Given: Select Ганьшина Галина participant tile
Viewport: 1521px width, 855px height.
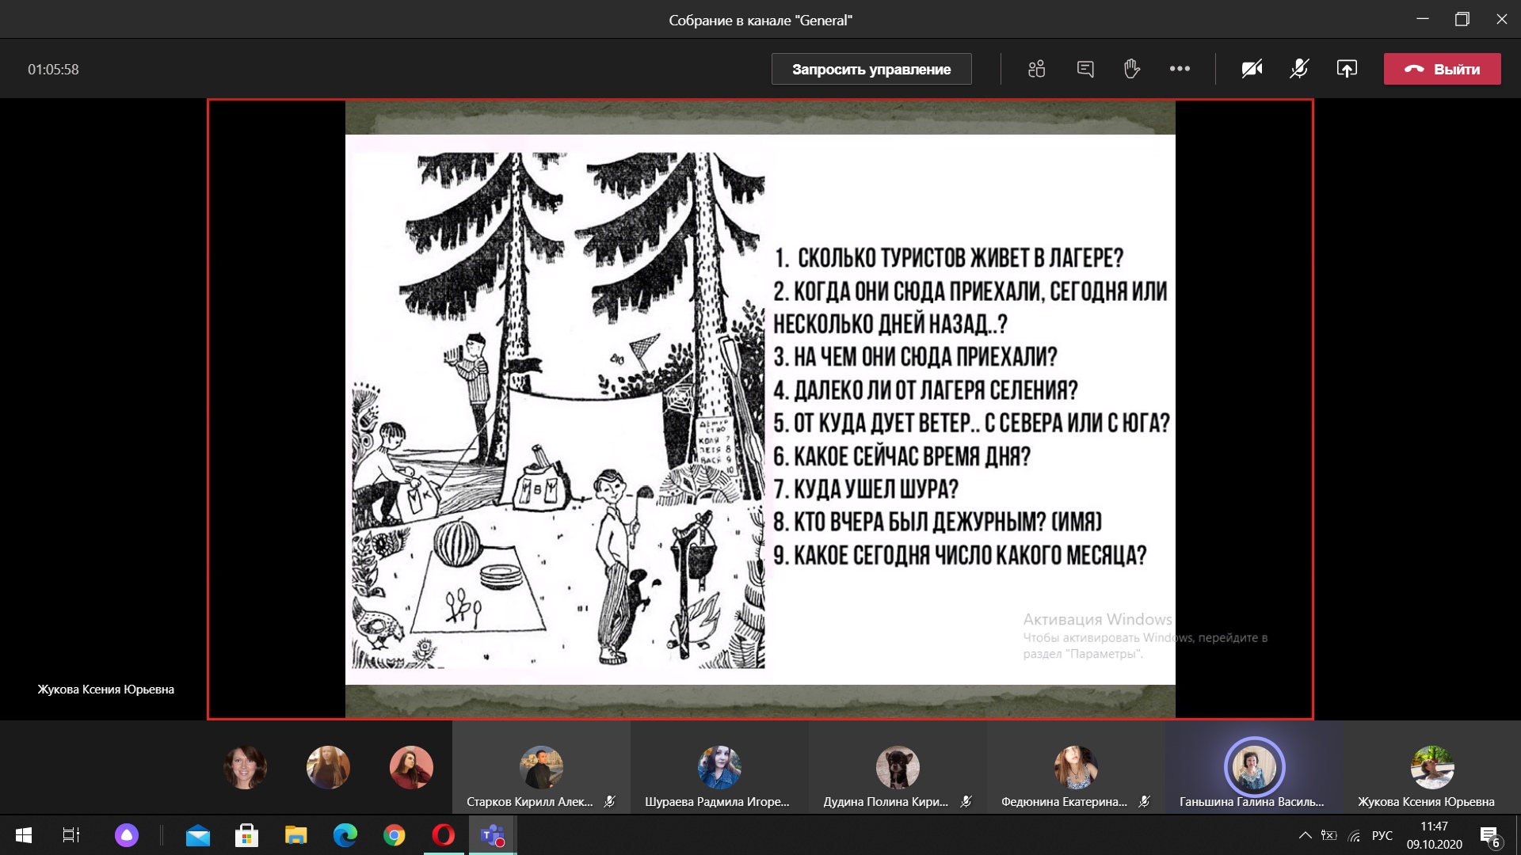Looking at the screenshot, I should pos(1253,768).
